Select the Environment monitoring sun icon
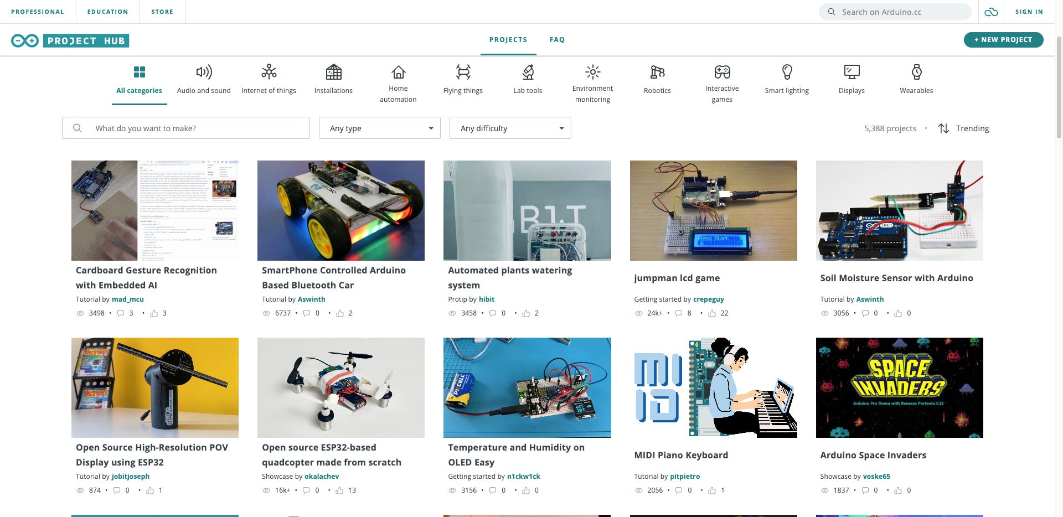 (592, 72)
